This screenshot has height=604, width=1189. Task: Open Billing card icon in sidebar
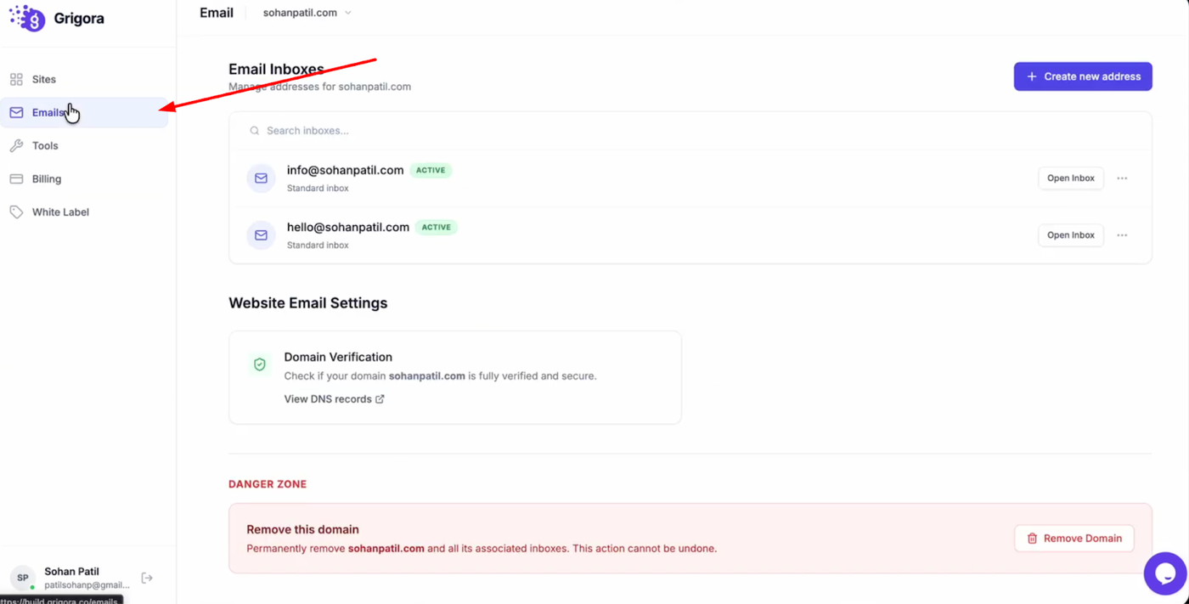click(16, 179)
